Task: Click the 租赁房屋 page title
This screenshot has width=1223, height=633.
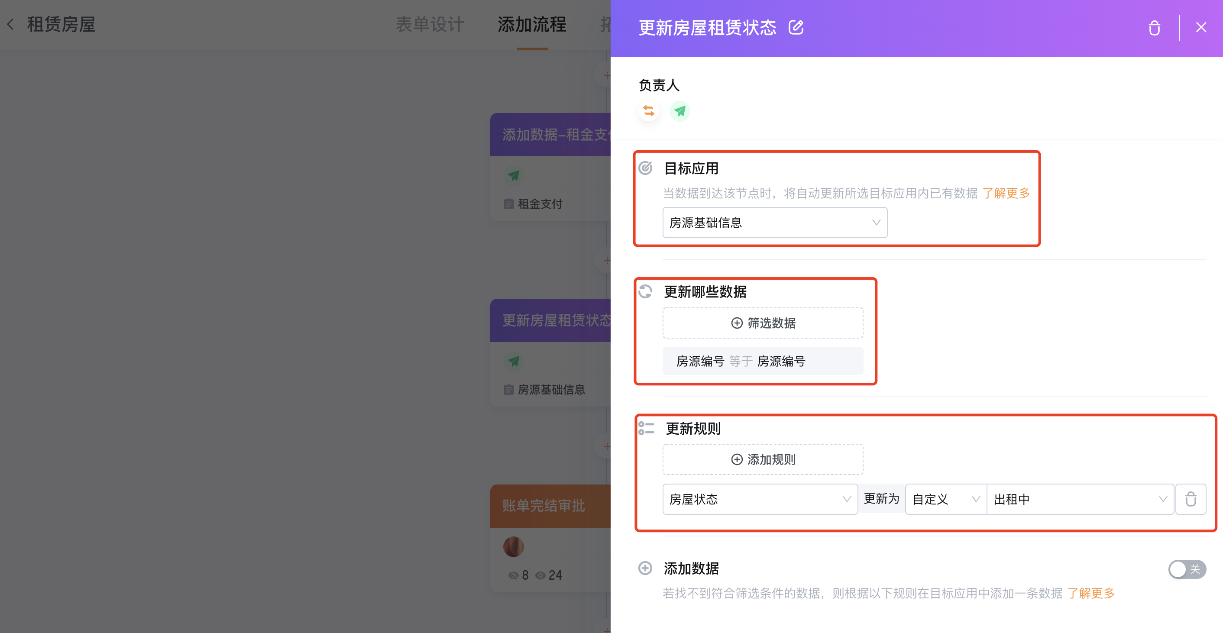Action: pyautogui.click(x=61, y=25)
